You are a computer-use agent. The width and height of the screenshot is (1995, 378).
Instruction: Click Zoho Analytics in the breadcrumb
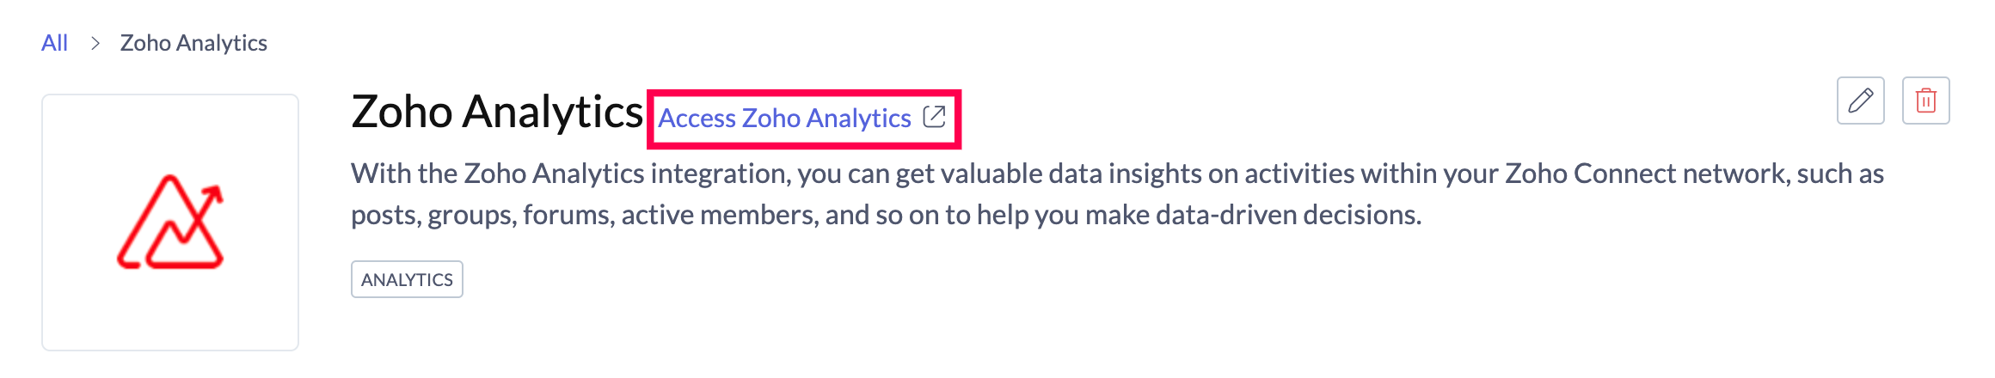[193, 43]
